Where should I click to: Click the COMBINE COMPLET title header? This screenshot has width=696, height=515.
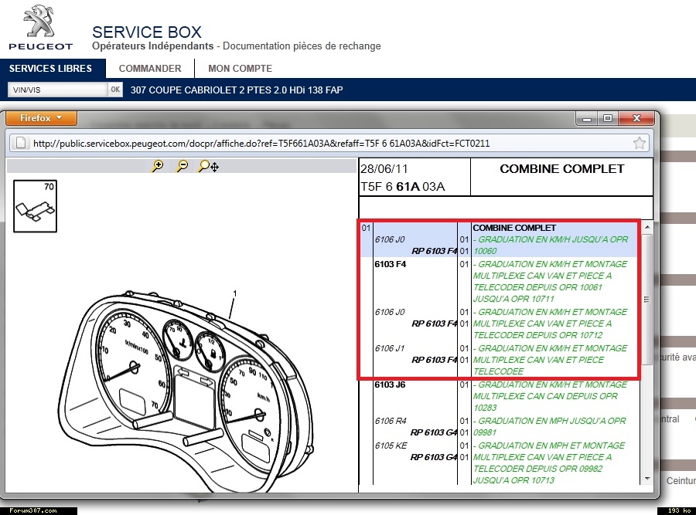(562, 169)
